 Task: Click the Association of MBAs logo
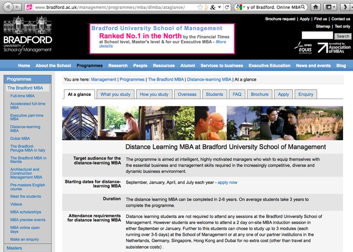pos(334,48)
